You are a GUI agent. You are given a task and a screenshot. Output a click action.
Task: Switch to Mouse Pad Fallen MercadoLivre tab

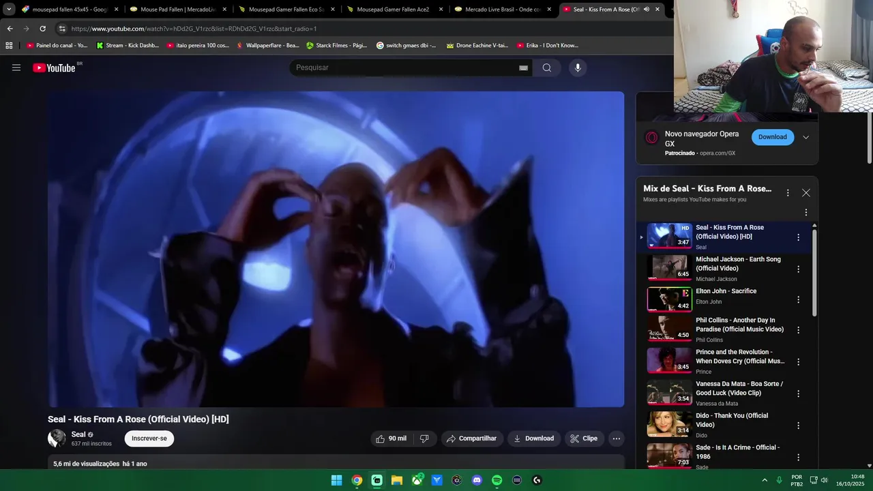(178, 10)
